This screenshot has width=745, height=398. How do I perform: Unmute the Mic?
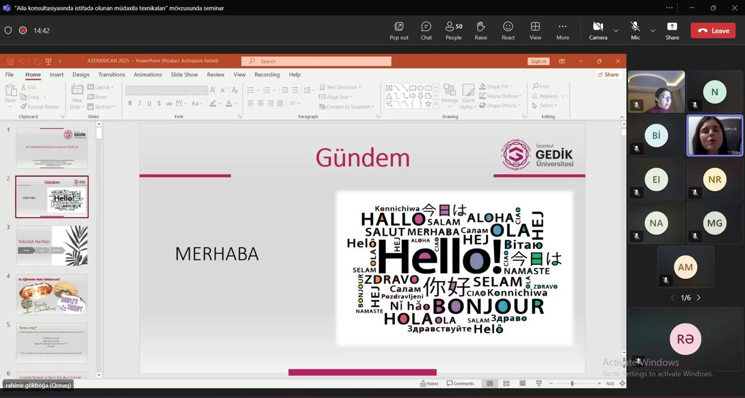[635, 30]
